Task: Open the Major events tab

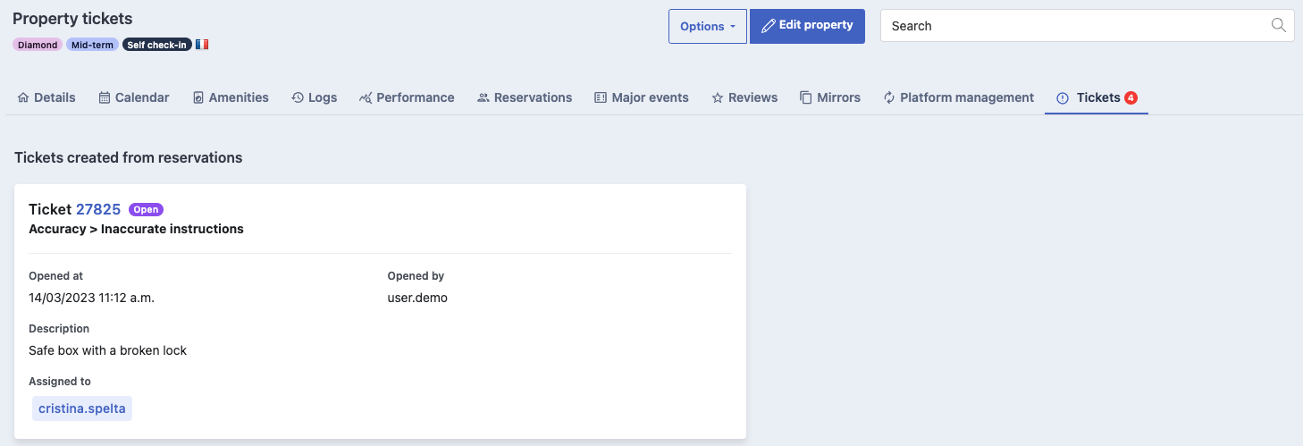Action: click(642, 97)
